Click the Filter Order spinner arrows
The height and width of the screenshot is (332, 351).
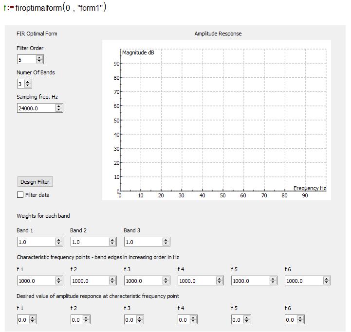(40, 59)
